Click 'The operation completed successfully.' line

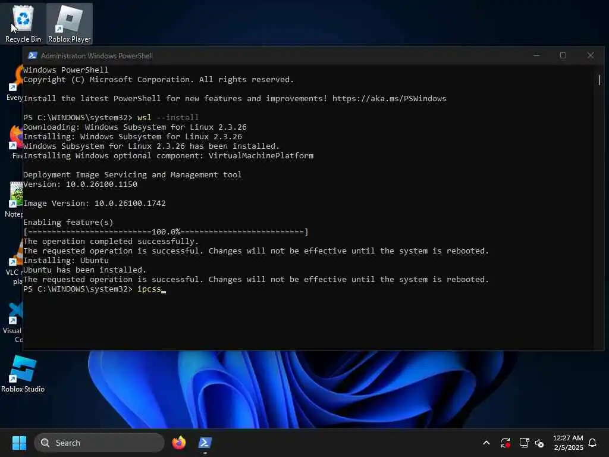click(111, 242)
